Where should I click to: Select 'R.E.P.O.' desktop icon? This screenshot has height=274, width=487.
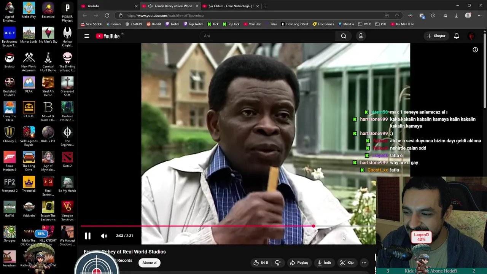click(x=29, y=110)
